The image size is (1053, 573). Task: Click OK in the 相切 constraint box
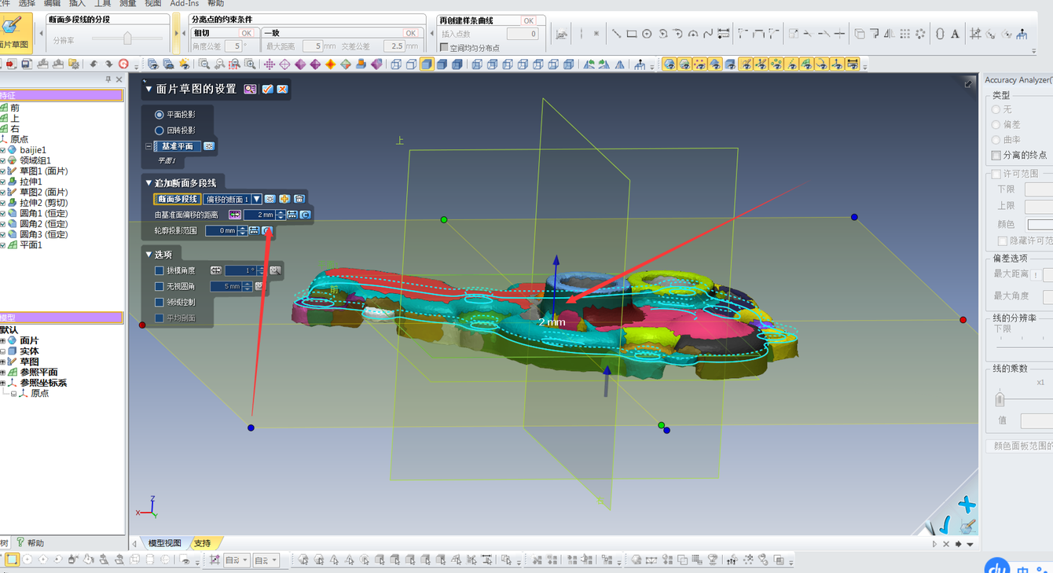pyautogui.click(x=246, y=33)
